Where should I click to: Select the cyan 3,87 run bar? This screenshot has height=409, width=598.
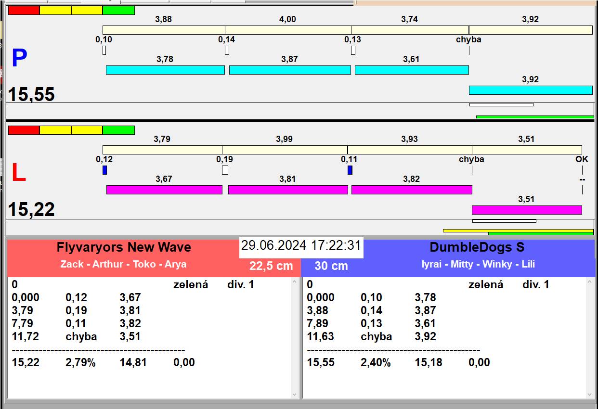(290, 70)
